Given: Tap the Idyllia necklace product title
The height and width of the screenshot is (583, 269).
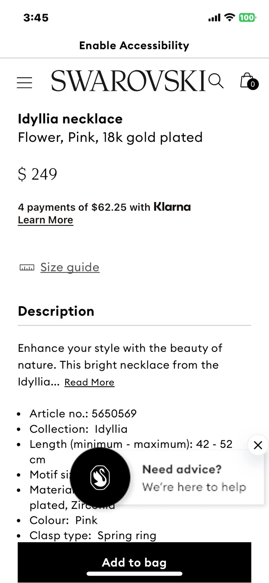Looking at the screenshot, I should (x=70, y=119).
